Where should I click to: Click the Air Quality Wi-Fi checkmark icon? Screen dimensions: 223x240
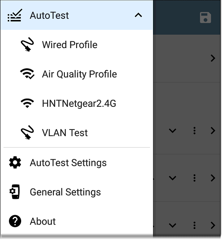coord(27,74)
